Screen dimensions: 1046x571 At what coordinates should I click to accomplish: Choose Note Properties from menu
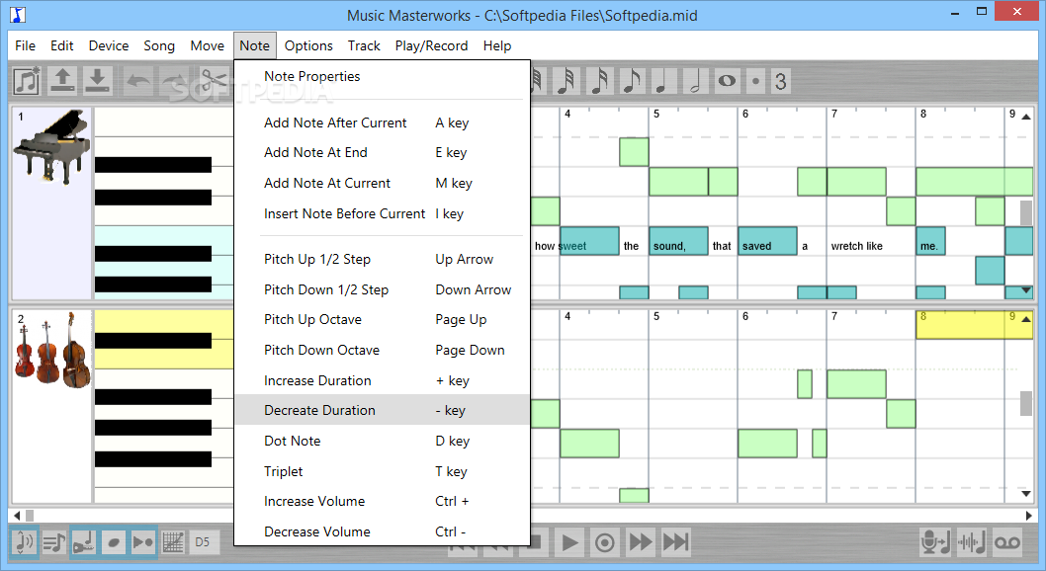383,77
